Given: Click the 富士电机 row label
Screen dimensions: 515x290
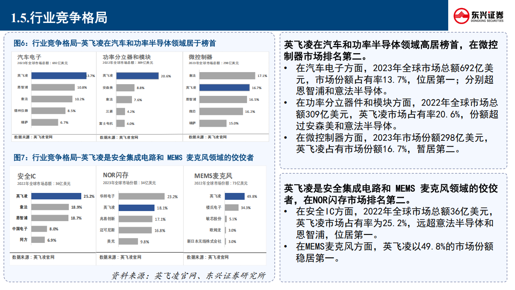Looking at the screenshot, I should point(106,123).
